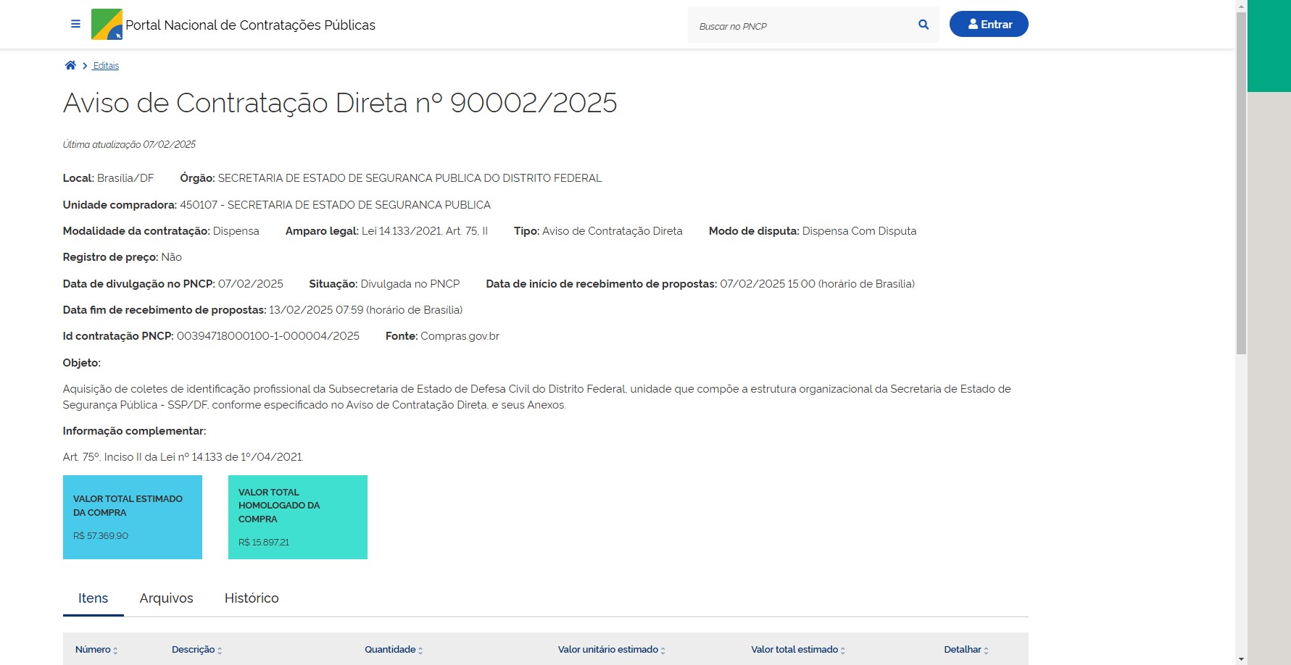
Task: Switch to the Arquivos tab
Action: pos(166,598)
